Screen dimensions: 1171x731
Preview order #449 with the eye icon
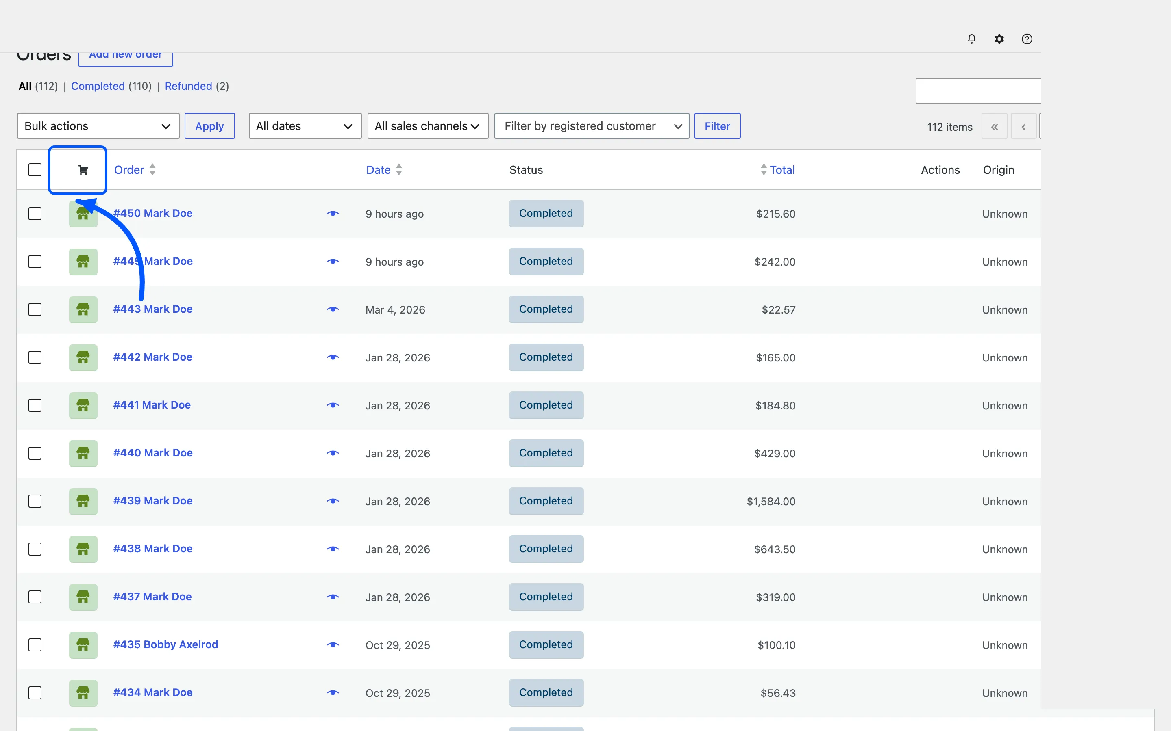pyautogui.click(x=333, y=261)
